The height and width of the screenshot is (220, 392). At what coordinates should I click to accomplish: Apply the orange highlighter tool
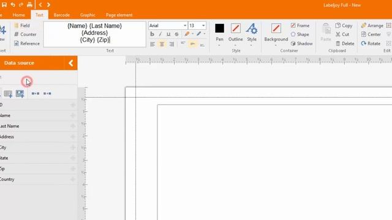tap(187, 34)
